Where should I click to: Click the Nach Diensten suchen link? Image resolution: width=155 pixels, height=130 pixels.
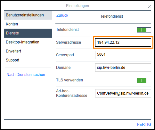pyautogui.click(x=26, y=75)
